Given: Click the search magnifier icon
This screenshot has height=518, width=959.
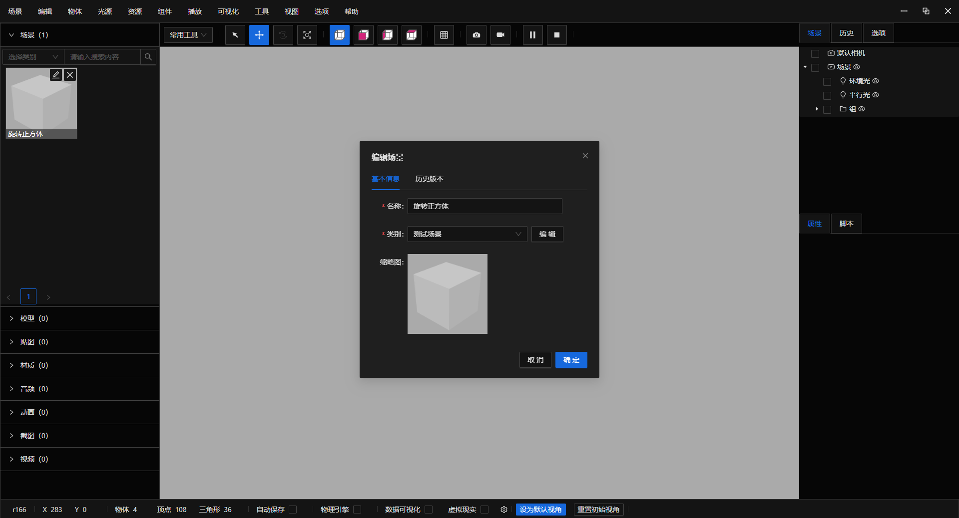Looking at the screenshot, I should [x=148, y=57].
